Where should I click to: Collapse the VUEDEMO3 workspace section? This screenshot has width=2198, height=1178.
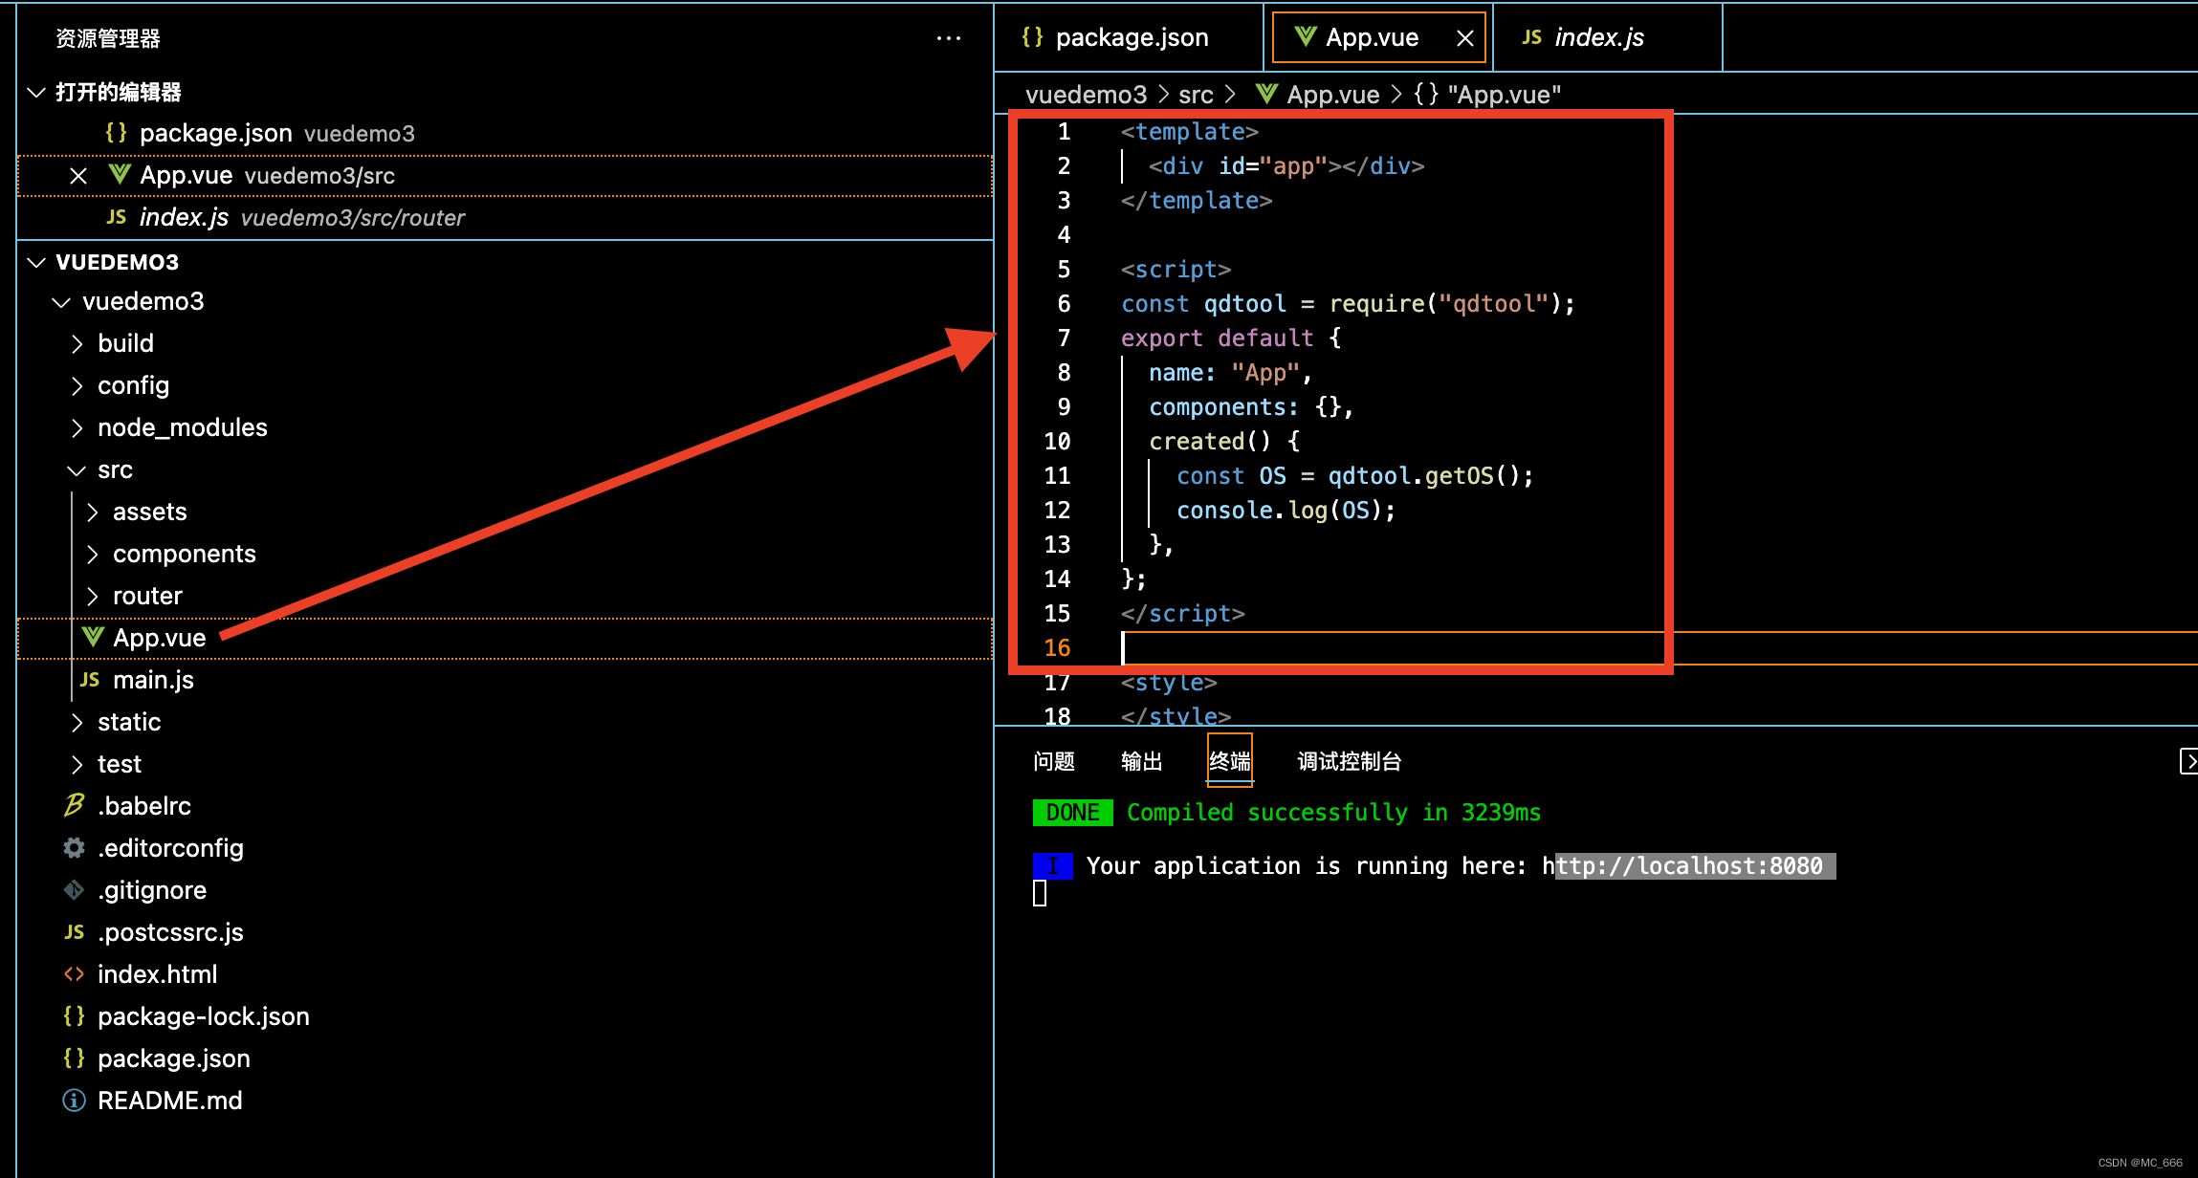[x=36, y=262]
